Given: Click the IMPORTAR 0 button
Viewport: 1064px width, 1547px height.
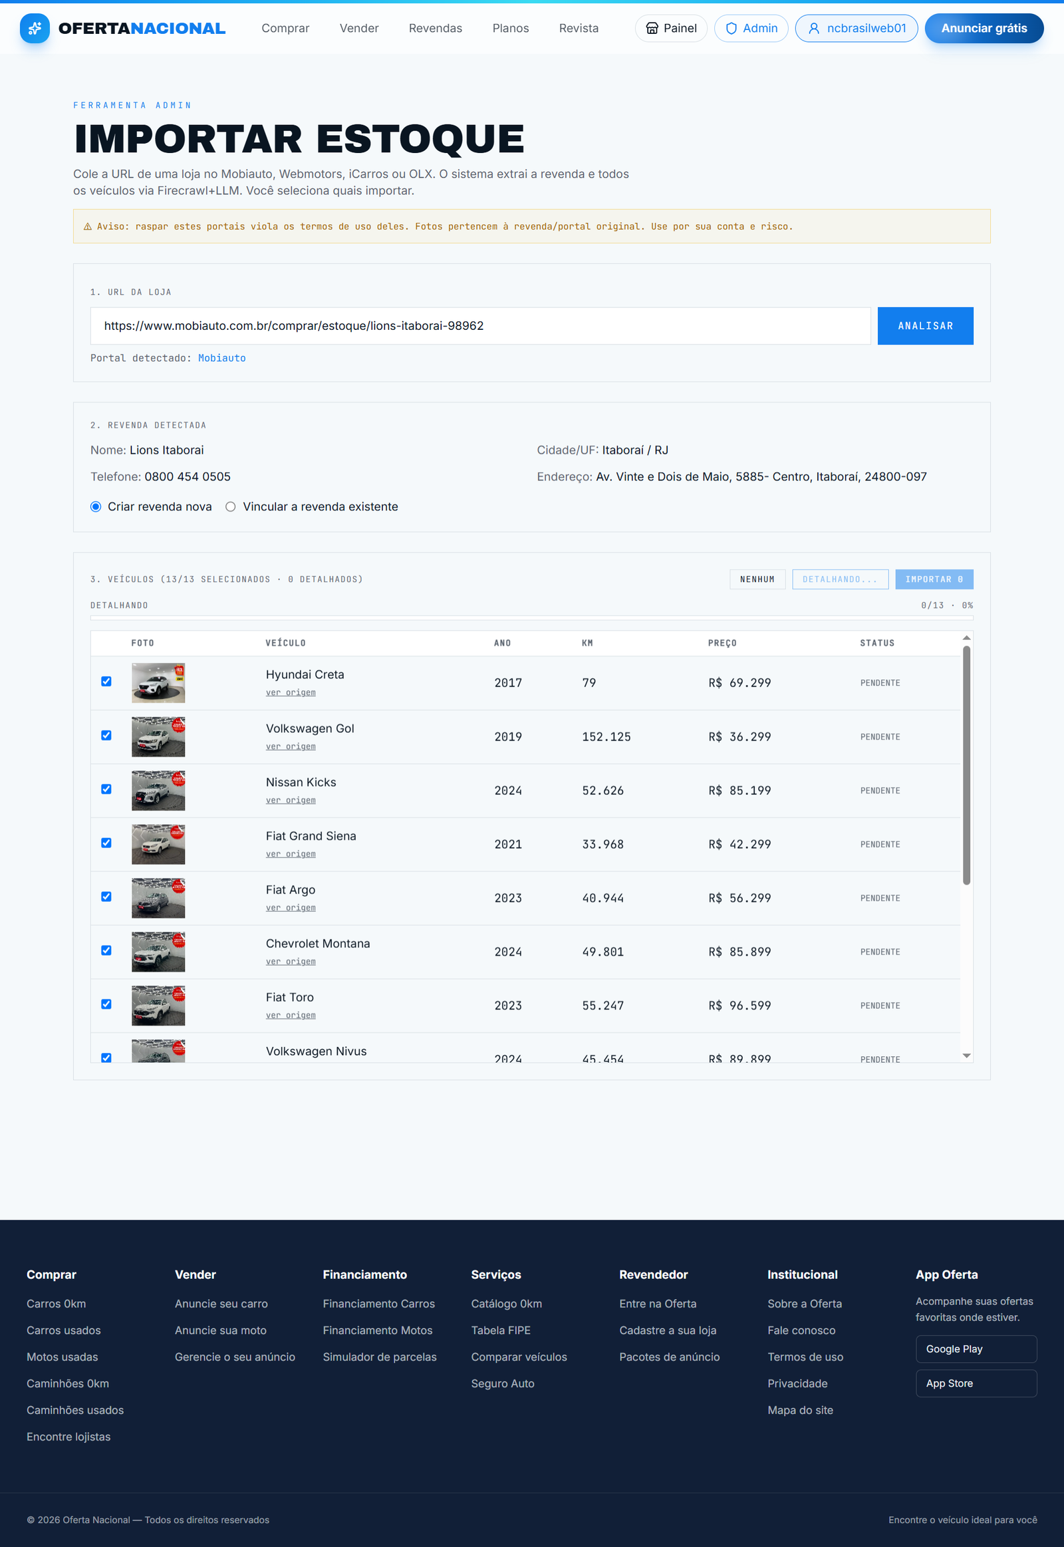Looking at the screenshot, I should click(x=934, y=579).
